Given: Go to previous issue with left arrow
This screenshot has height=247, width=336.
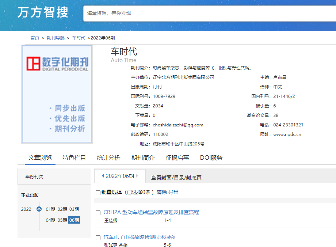Looking at the screenshot, I should 103,176.
